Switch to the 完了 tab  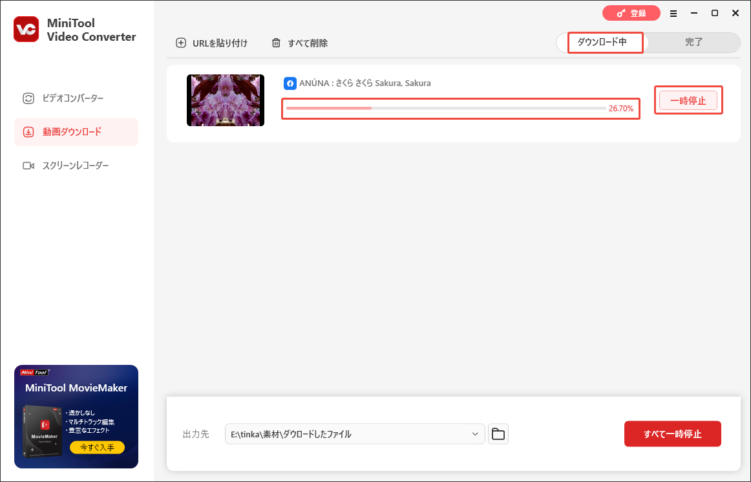click(x=693, y=42)
